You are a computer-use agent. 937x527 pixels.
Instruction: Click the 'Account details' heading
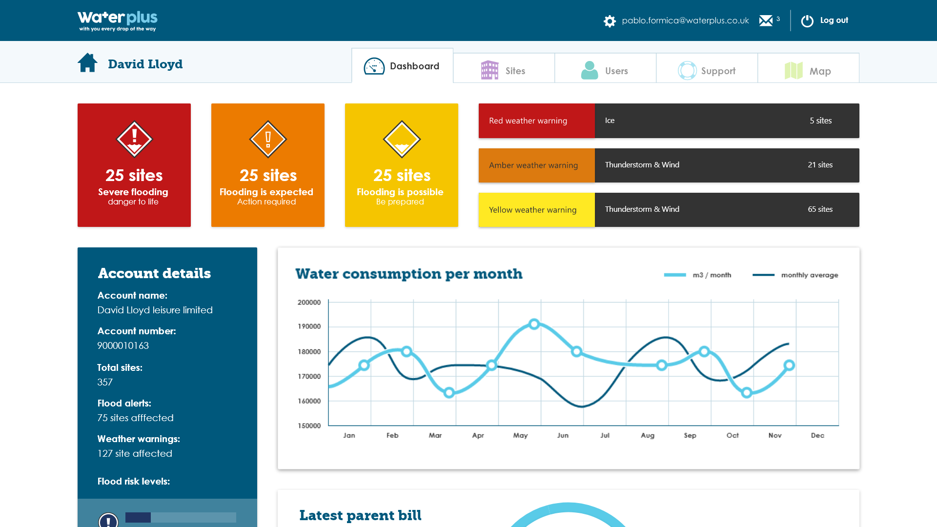pos(155,273)
